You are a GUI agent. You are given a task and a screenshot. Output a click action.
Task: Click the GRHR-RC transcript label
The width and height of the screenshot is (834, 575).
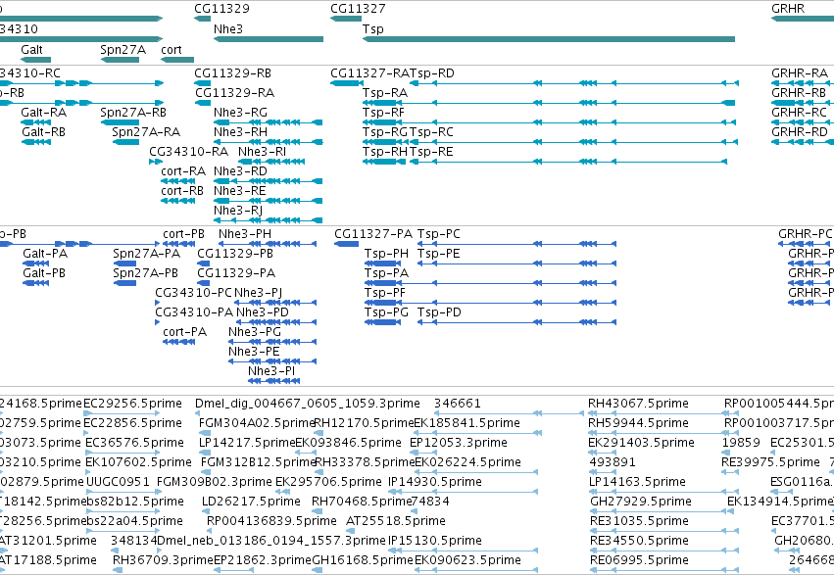(x=800, y=113)
